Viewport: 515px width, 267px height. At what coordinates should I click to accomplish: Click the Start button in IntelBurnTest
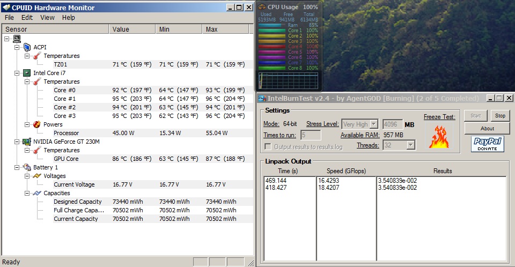point(476,116)
